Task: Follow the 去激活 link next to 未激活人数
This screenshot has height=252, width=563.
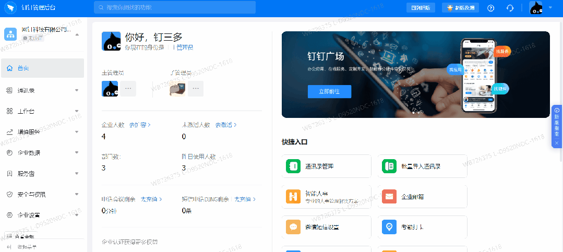Action: pos(226,125)
